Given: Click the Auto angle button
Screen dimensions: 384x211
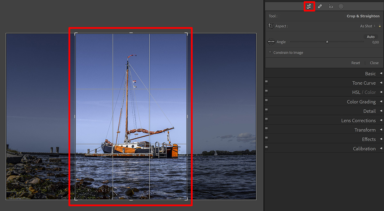Looking at the screenshot, I should (371, 36).
